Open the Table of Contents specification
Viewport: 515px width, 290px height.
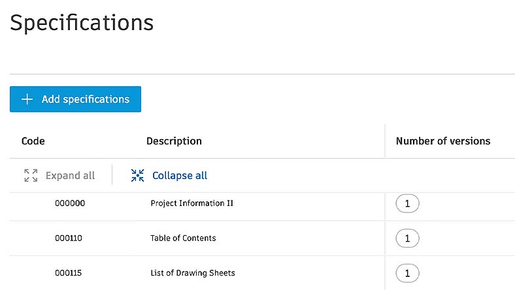(x=183, y=238)
